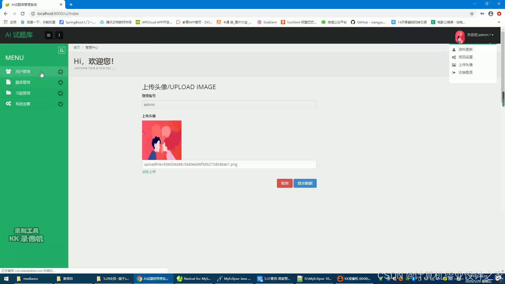Expand the 系统设置 sidebar section

(x=23, y=104)
